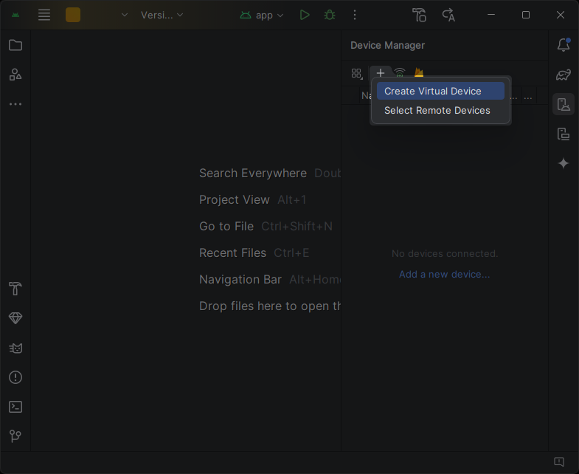This screenshot has width=579, height=474.
Task: Expand the project name dropdown chevron
Action: 125,15
